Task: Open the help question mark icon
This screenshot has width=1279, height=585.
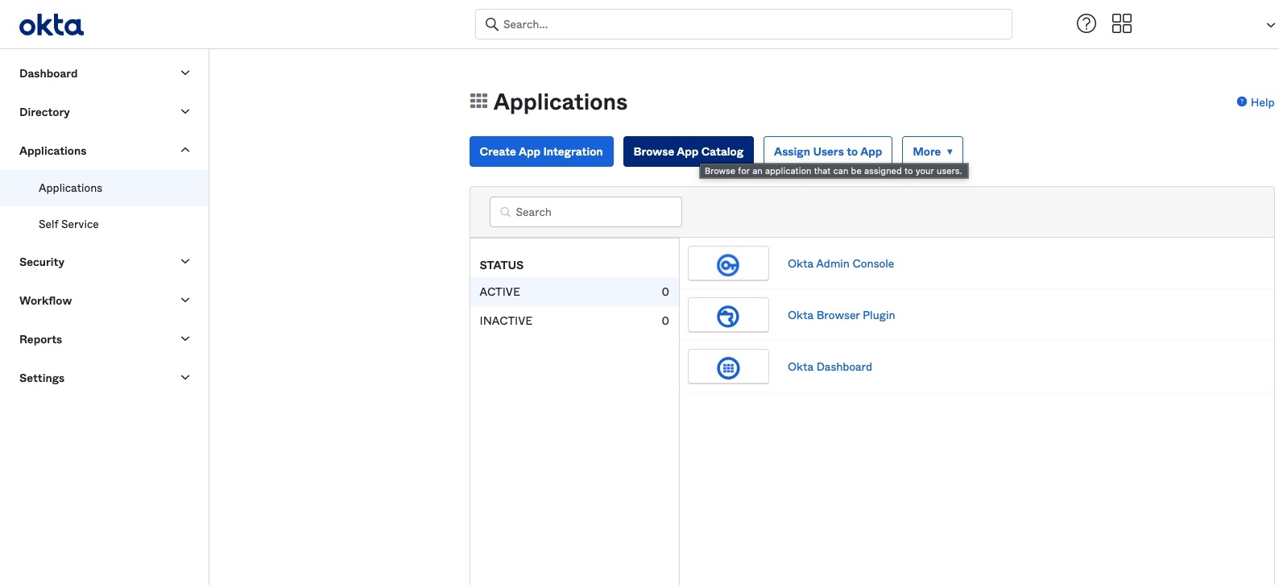Action: [1086, 24]
